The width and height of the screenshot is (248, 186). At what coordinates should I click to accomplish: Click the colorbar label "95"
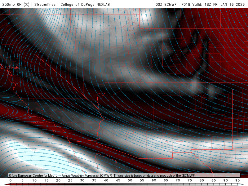(x=237, y=180)
